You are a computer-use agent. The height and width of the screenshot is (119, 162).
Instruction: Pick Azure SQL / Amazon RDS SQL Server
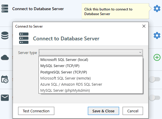[x=91, y=84]
